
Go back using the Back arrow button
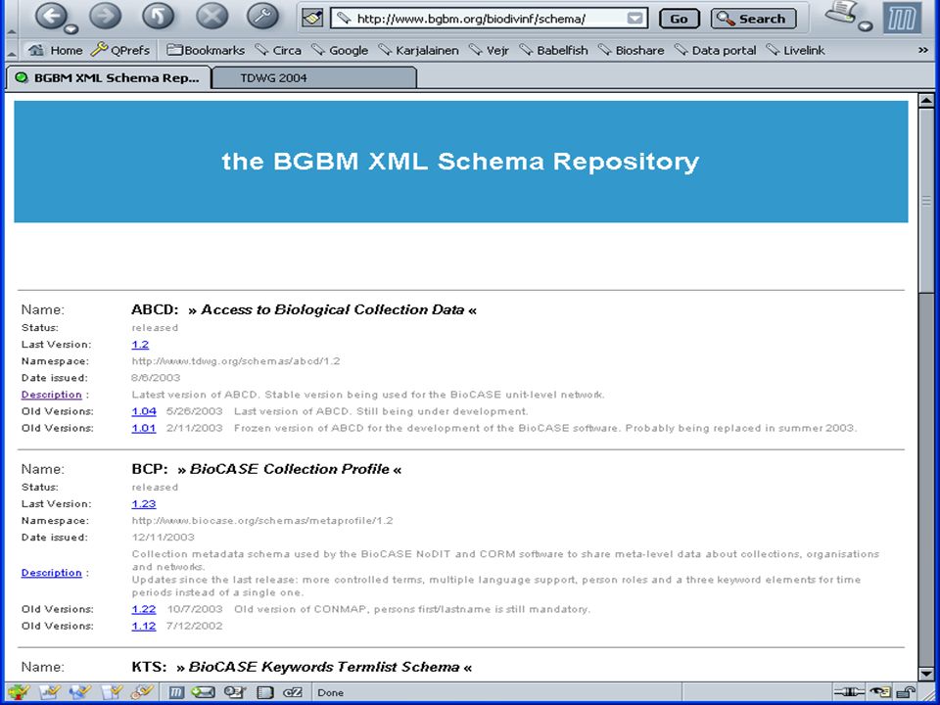tap(52, 17)
